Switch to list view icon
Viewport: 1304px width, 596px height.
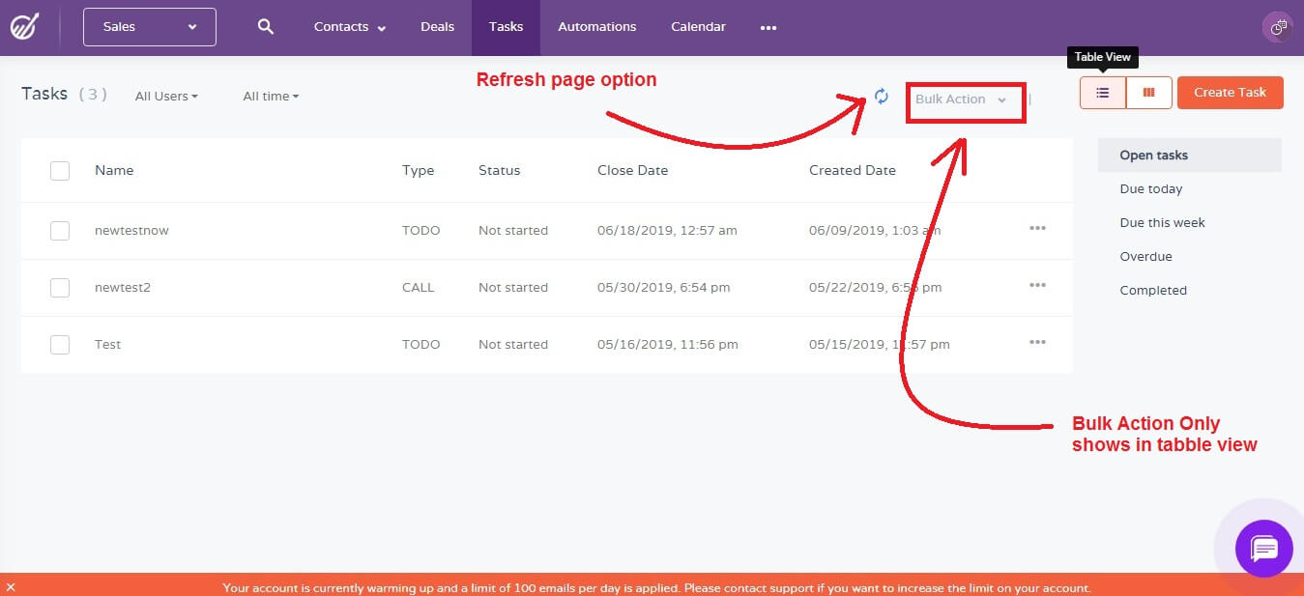[x=1102, y=92]
